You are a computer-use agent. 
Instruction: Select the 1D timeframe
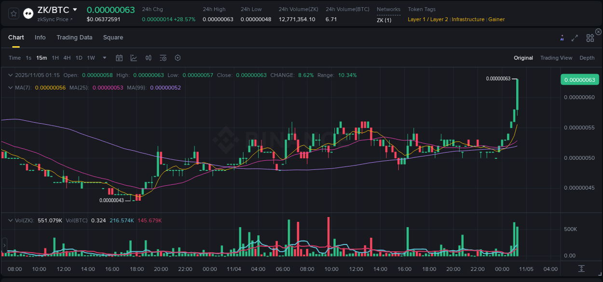pos(79,58)
